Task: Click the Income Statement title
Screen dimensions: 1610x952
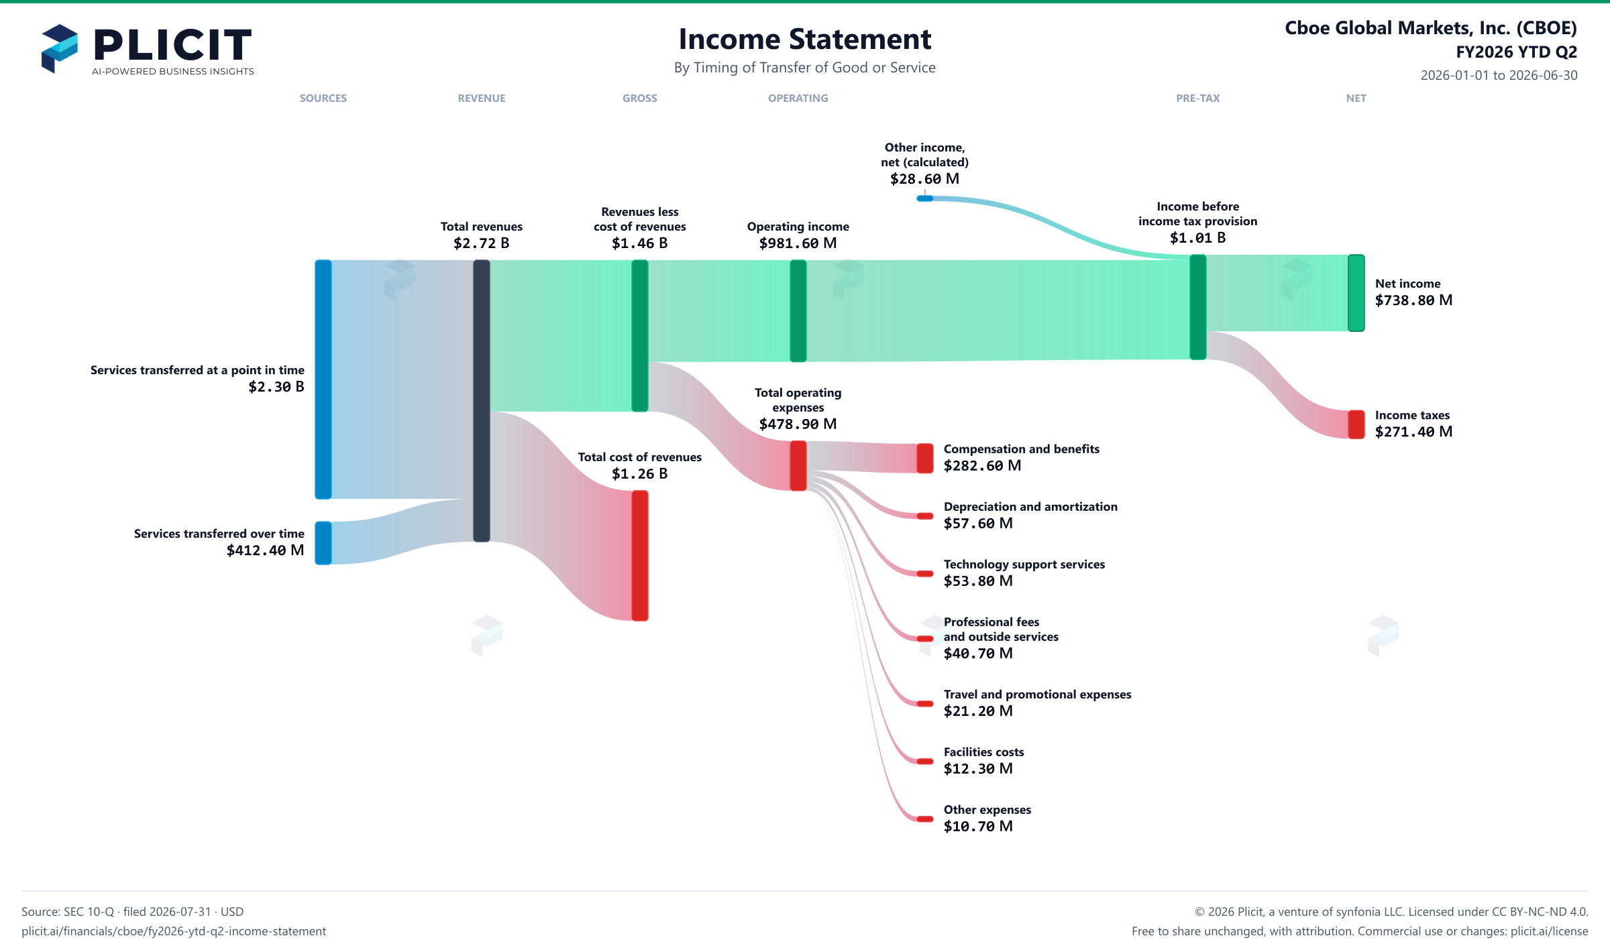Action: [805, 39]
